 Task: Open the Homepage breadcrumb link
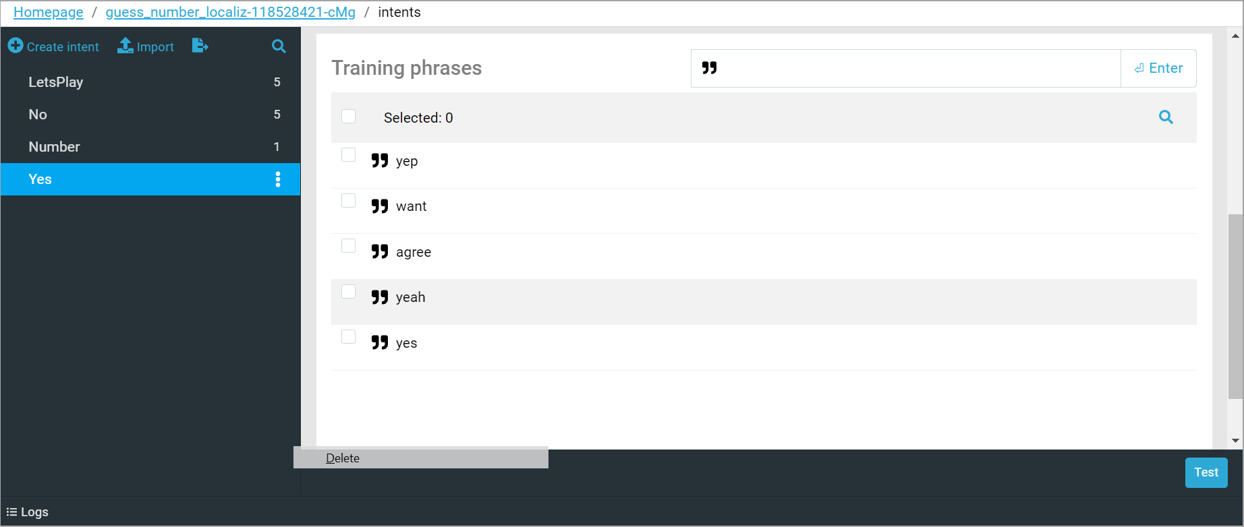pyautogui.click(x=49, y=12)
